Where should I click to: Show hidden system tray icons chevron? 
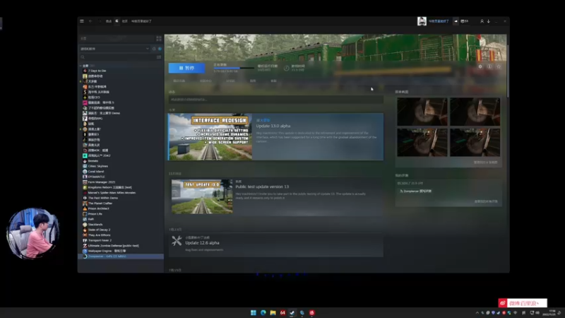pyautogui.click(x=477, y=312)
